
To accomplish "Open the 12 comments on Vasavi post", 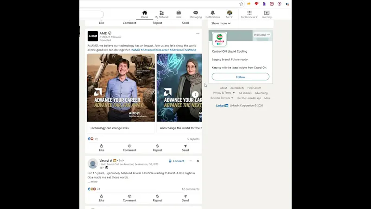I will 191,189.
